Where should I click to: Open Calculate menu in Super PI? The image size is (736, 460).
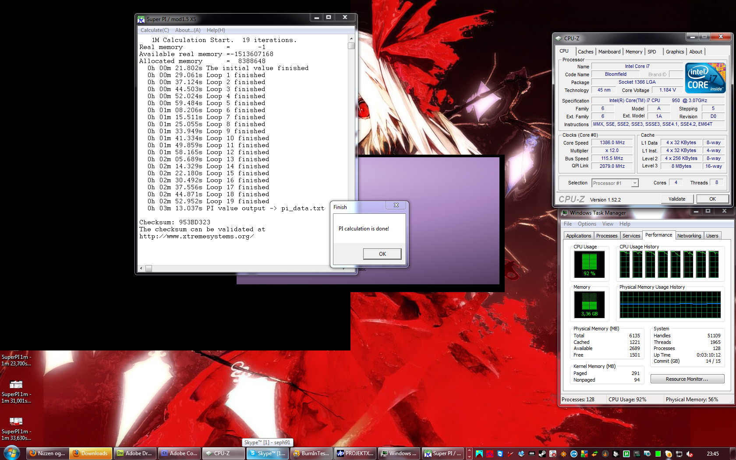point(155,30)
